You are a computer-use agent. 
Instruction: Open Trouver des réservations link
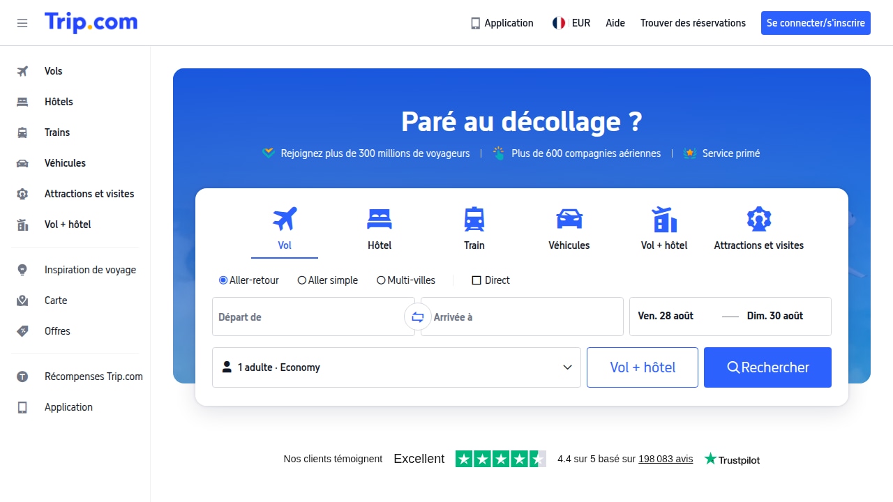(693, 23)
